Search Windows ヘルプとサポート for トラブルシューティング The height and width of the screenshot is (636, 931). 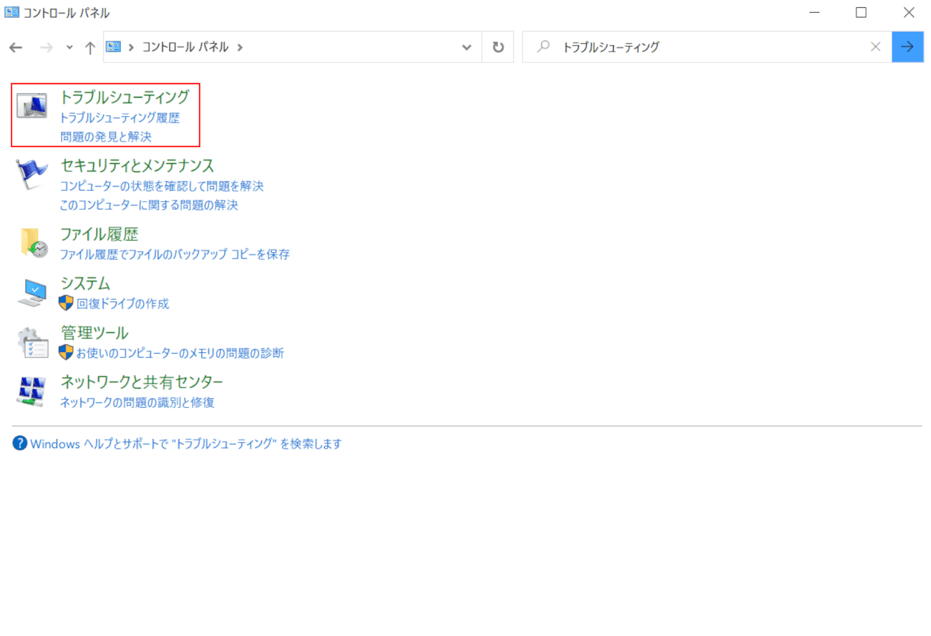click(186, 444)
